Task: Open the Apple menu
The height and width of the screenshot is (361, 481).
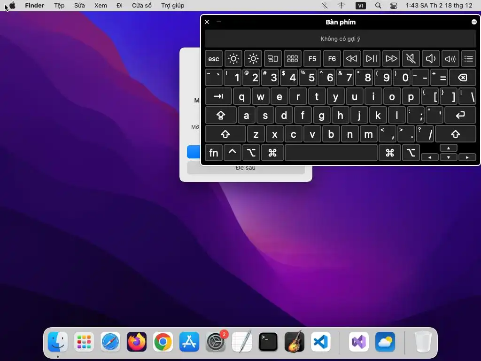Action: point(13,6)
